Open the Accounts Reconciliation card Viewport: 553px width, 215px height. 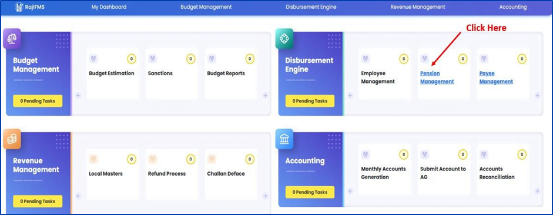pos(503,170)
